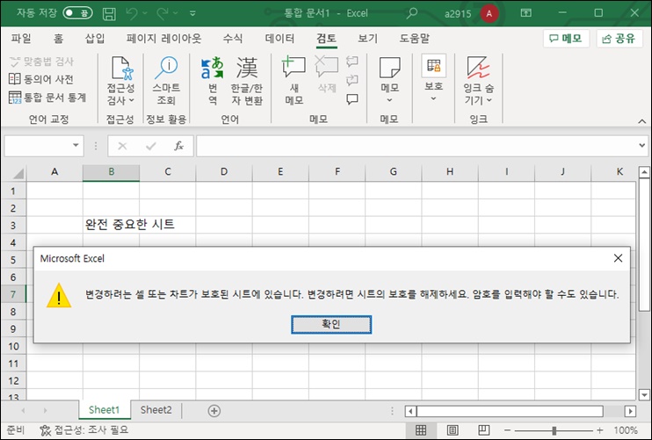Click the 100% zoom level
This screenshot has height=440, width=652.
[x=626, y=430]
